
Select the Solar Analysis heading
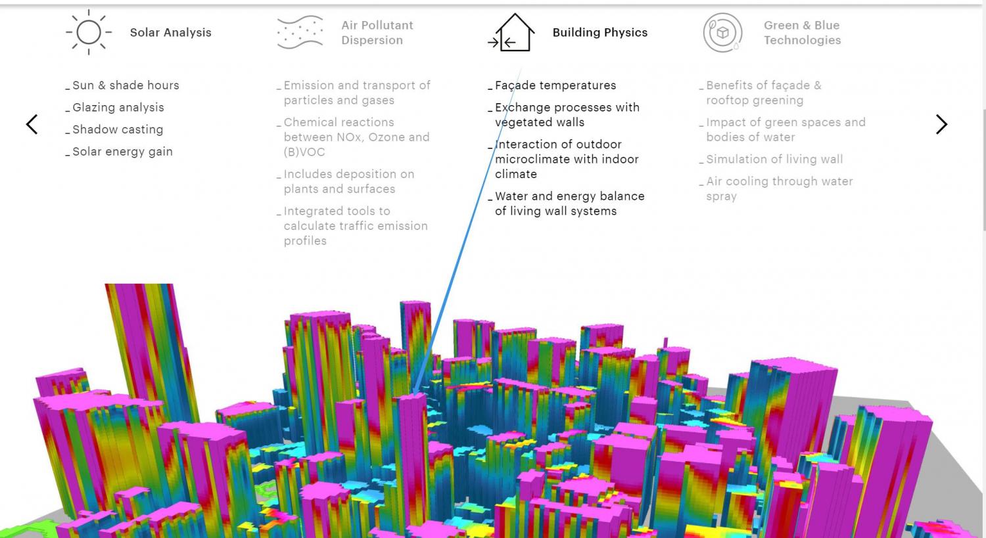[x=170, y=33]
